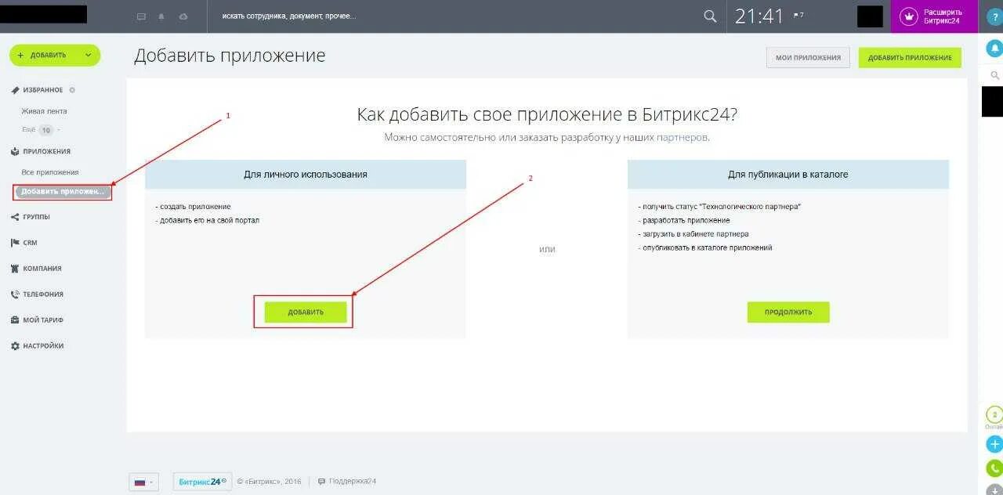
Task: Open the messages icon in top bar
Action: (141, 16)
